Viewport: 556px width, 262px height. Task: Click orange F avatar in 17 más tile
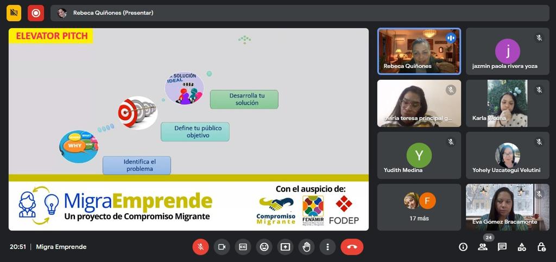pos(427,201)
